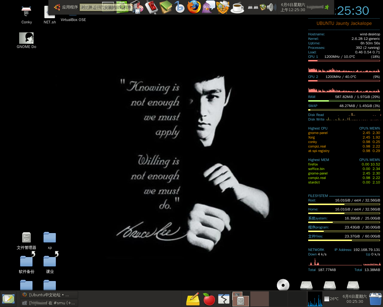Switch to the second workspace in pager
This screenshot has width=383, height=307.
(260, 299)
